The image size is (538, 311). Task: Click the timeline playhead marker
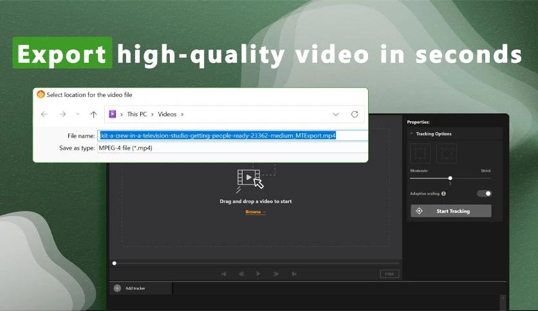[x=115, y=263]
